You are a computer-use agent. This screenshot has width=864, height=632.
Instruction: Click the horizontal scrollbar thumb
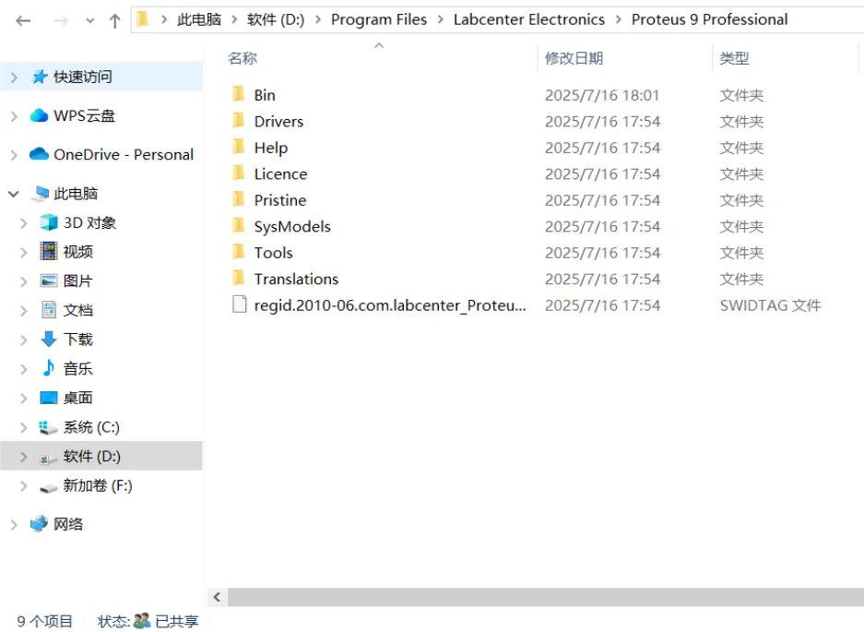click(x=546, y=597)
